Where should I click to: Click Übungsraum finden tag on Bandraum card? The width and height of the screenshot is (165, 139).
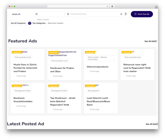23,91
